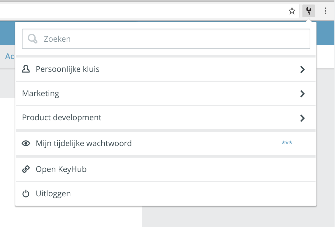Click the chain-link icon beside Open KeyHub
The image size is (335, 227).
(26, 169)
